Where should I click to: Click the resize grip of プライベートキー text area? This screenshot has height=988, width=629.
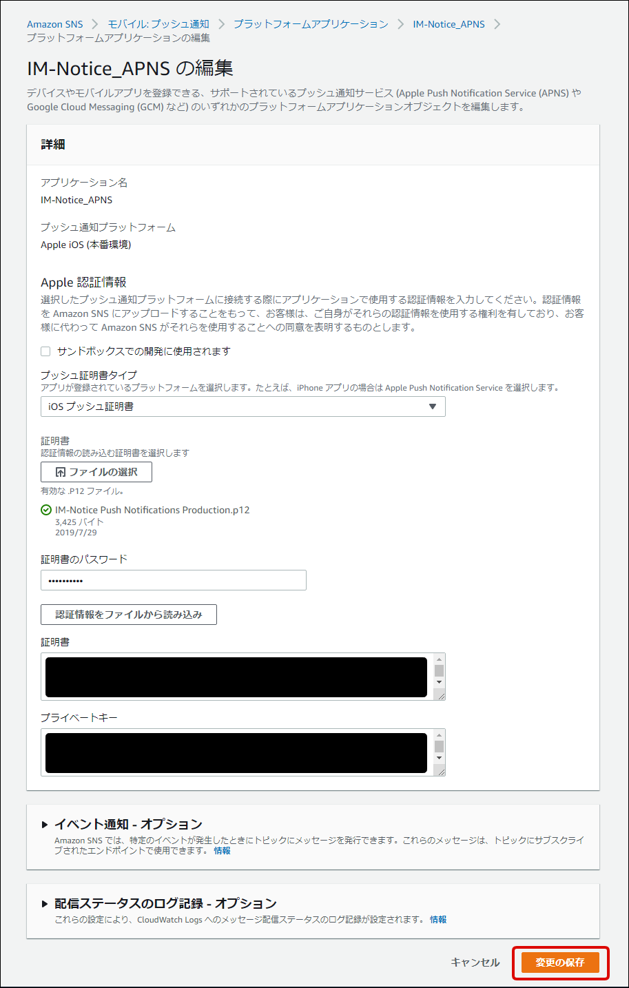441,772
